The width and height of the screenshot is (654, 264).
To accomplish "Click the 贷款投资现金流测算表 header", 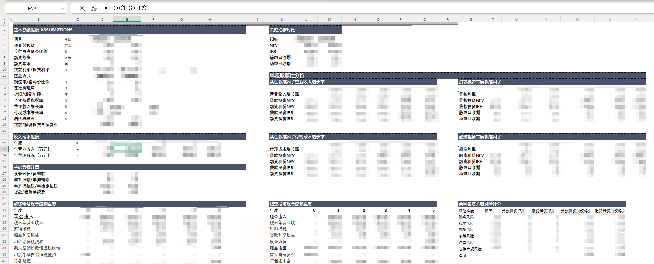I will [x=290, y=204].
